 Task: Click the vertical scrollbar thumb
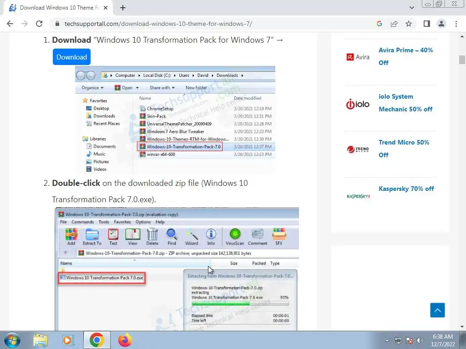tap(462, 60)
